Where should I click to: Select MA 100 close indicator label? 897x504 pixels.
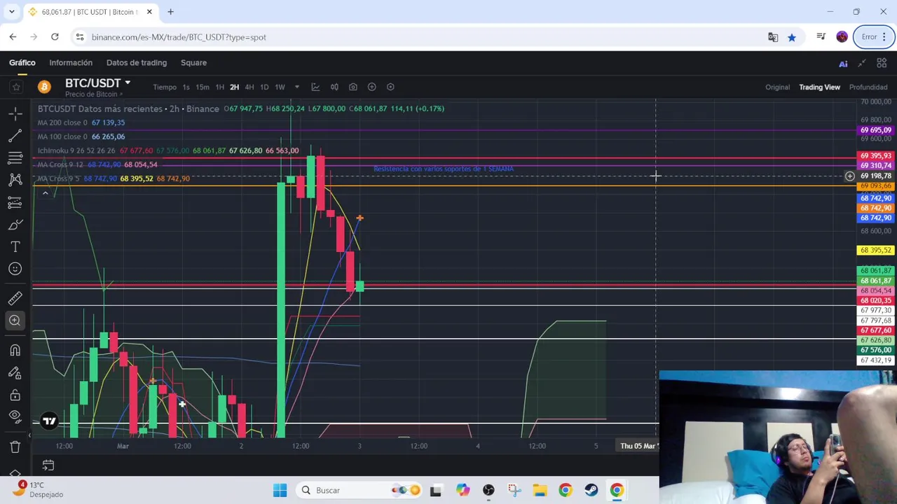point(62,136)
